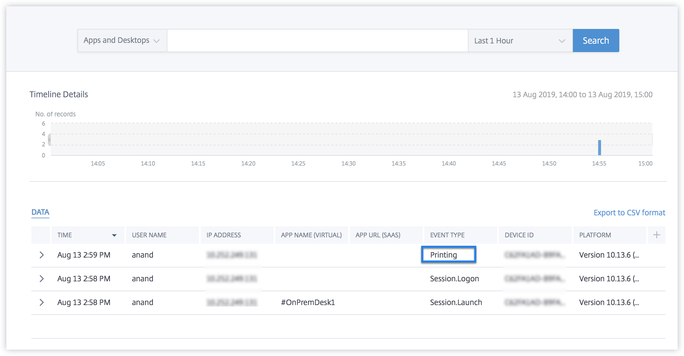Viewport: 684px width, 356px height.
Task: Click inside the search query input field
Action: 317,41
